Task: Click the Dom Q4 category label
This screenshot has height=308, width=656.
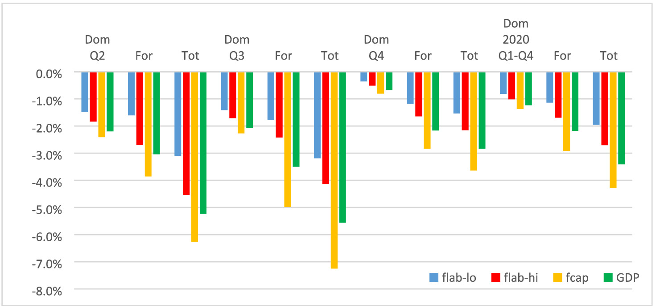Action: click(376, 48)
